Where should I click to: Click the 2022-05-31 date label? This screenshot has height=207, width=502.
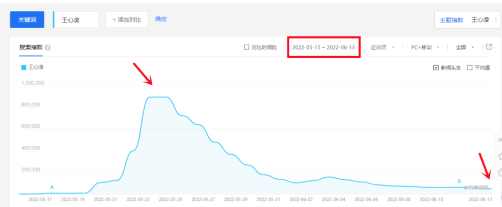coord(269,199)
